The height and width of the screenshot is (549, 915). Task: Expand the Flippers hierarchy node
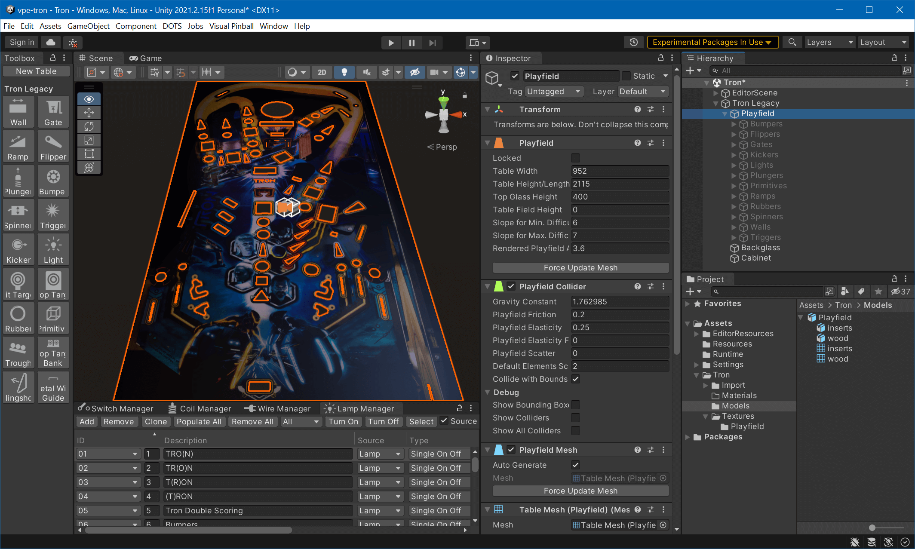pyautogui.click(x=734, y=134)
